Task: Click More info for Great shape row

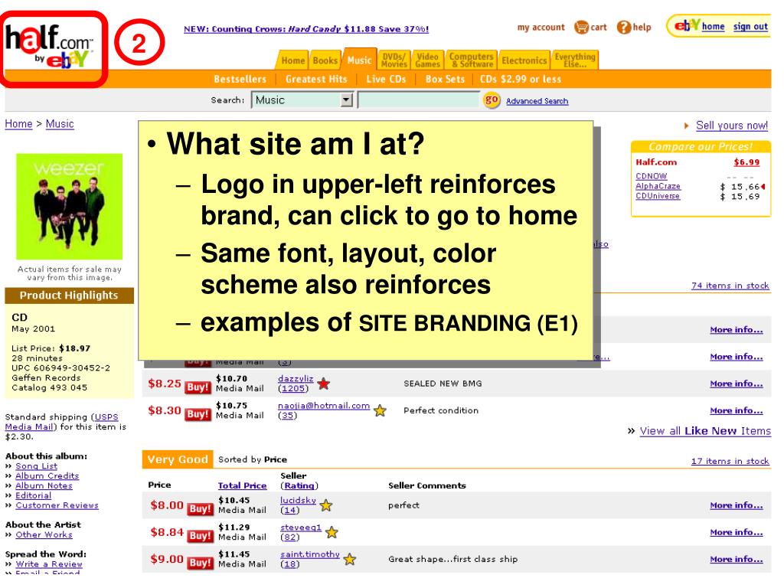Action: (x=737, y=560)
